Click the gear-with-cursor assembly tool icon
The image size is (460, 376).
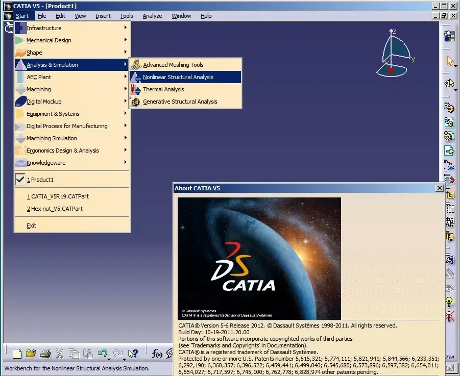[x=449, y=84]
